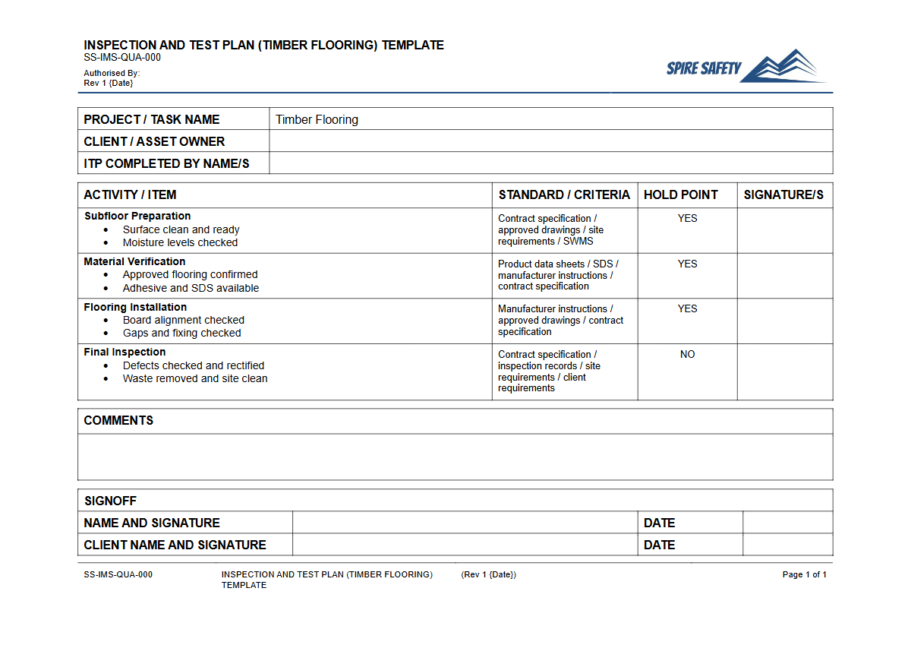The image size is (911, 645).
Task: Click 'Board alignment checked' bullet
Action: pos(184,320)
